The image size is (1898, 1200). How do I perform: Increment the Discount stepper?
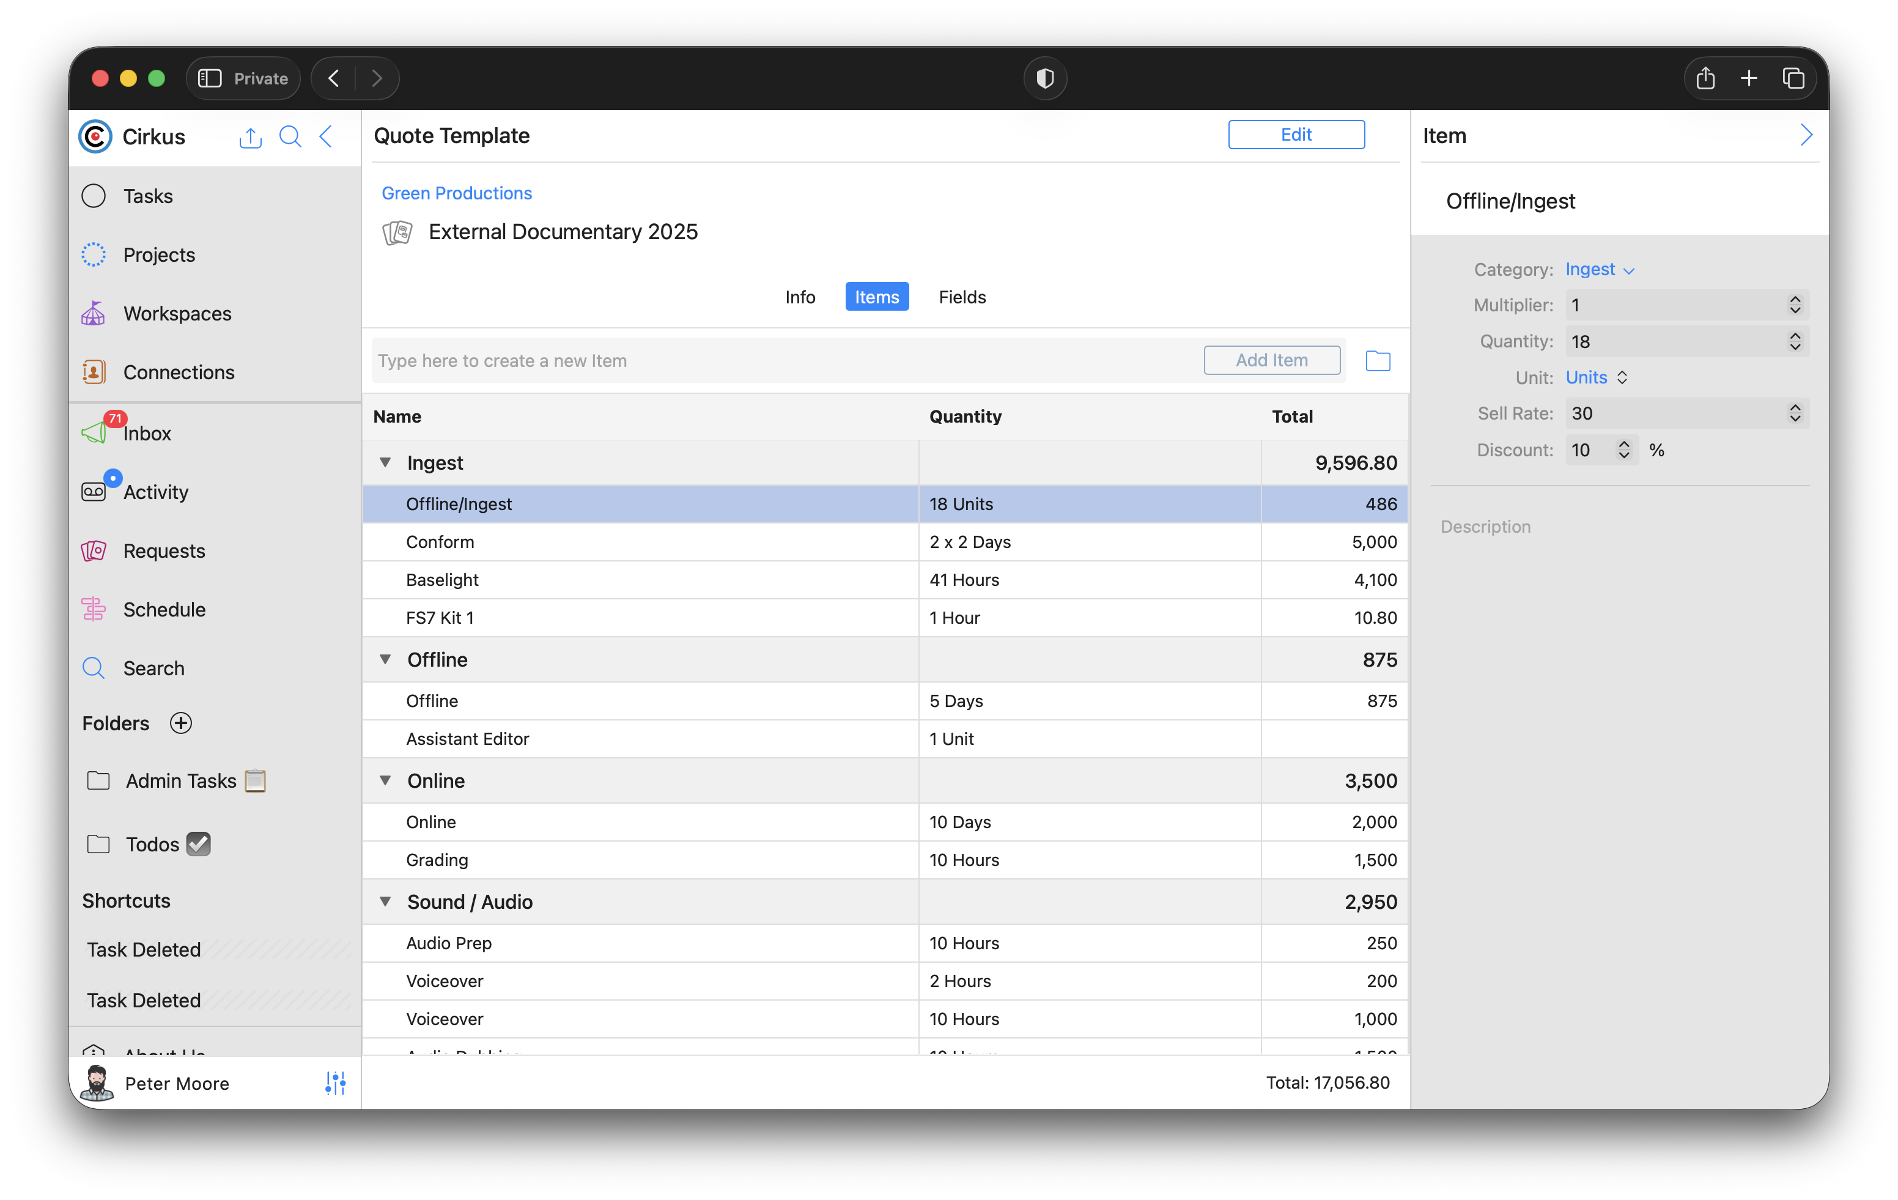tap(1623, 445)
